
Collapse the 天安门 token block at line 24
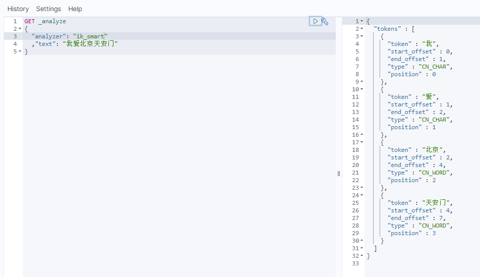click(362, 195)
